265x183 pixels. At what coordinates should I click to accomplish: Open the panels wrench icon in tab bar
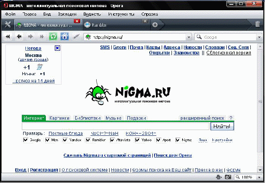click(8, 24)
